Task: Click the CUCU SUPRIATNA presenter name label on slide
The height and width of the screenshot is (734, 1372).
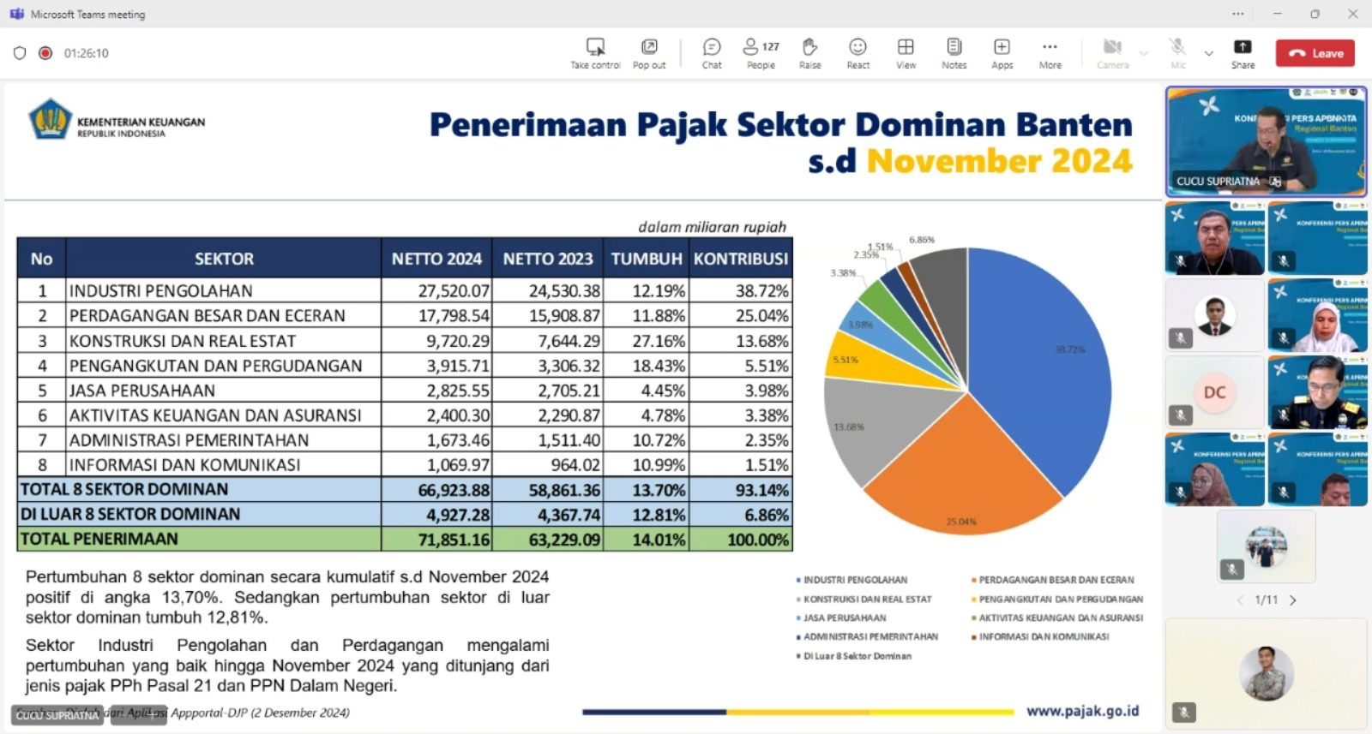Action: click(x=57, y=715)
